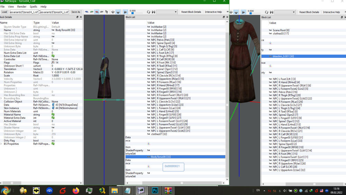Open the animation combo box in right window
Image resolution: width=346 pixels, height=195 pixels.
[x=285, y=12]
